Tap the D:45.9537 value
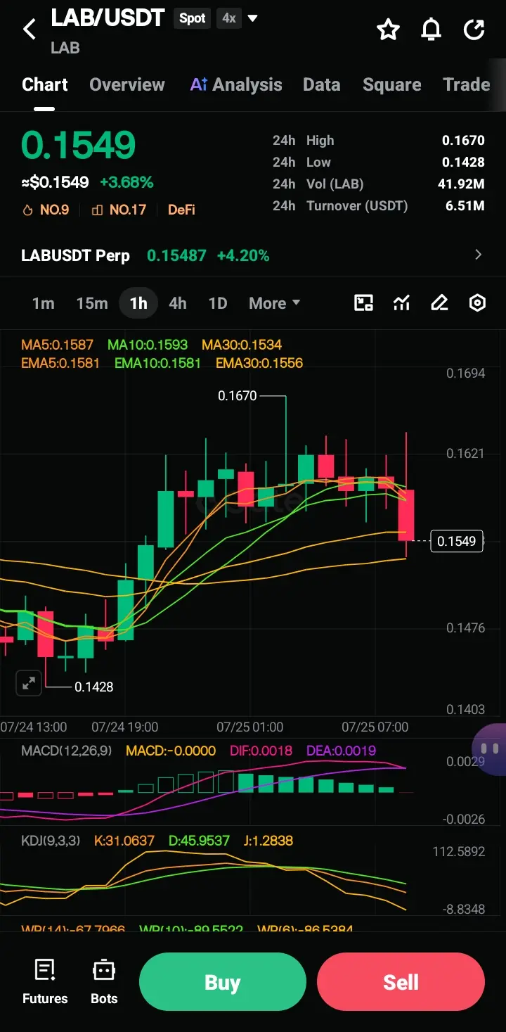Viewport: 506px width, 1032px height. 199,840
